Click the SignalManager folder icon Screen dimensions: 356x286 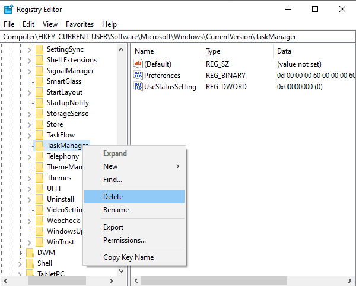(39, 71)
